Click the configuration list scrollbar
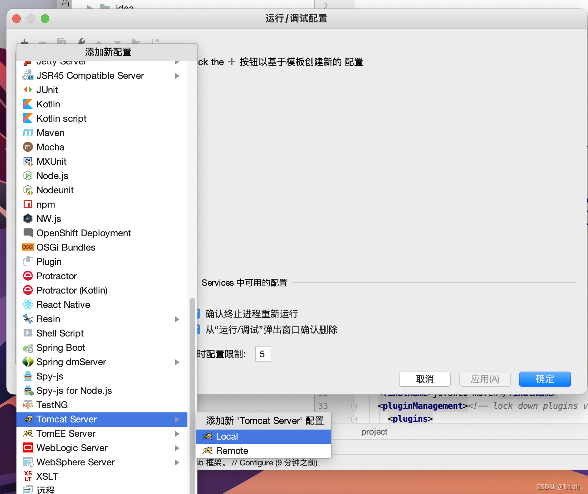The height and width of the screenshot is (494, 588). coord(192,396)
